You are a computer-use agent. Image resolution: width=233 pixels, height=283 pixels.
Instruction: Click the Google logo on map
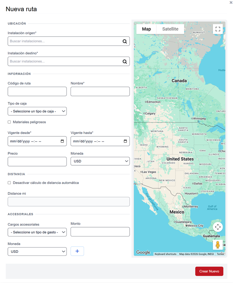(143, 252)
